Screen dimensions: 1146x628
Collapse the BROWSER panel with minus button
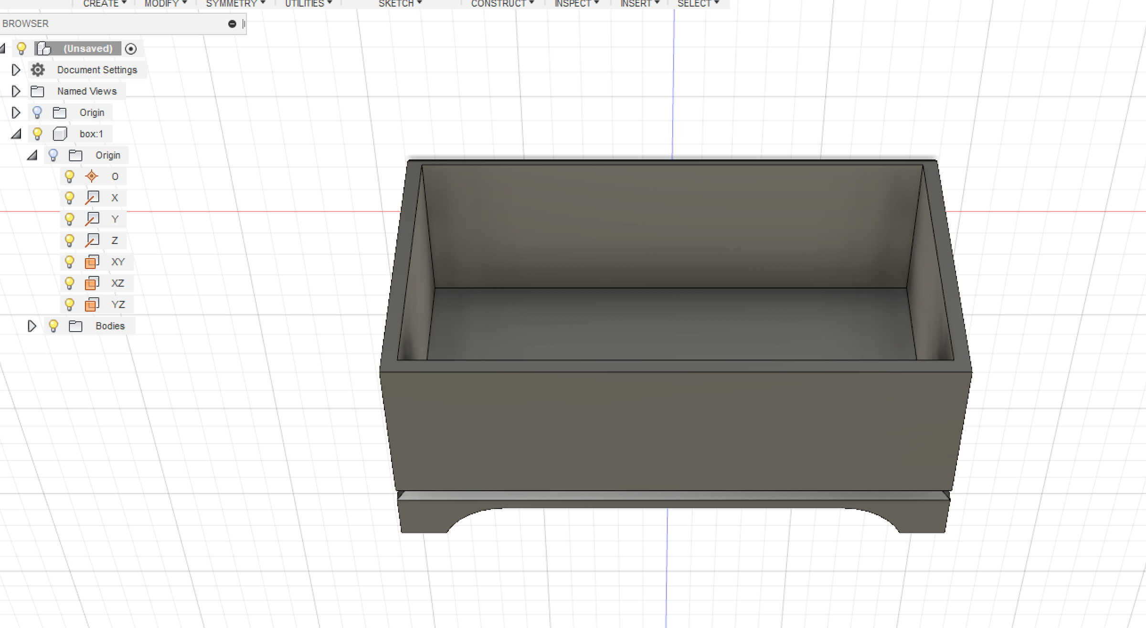point(232,24)
